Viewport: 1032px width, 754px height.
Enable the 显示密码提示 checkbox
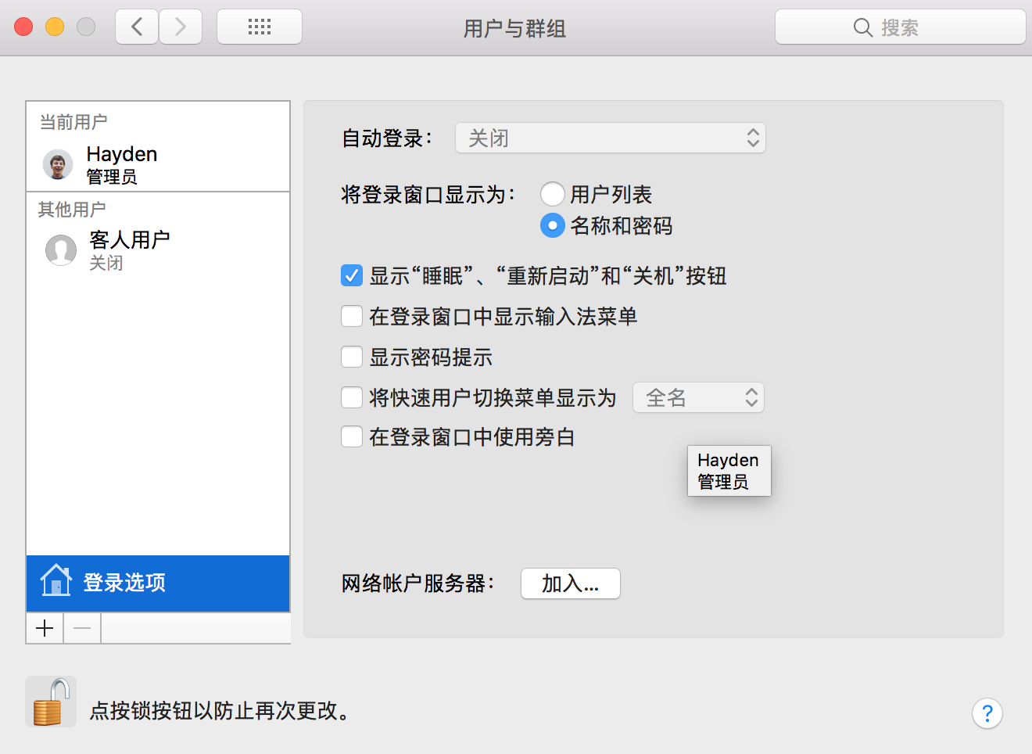(352, 357)
